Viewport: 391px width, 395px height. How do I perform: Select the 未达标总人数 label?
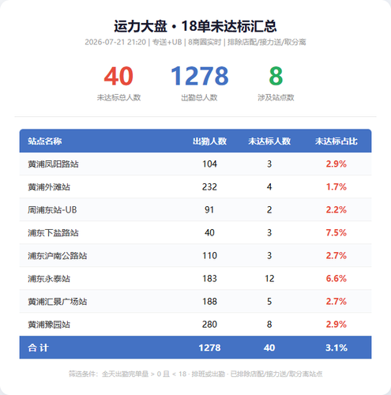(x=118, y=98)
